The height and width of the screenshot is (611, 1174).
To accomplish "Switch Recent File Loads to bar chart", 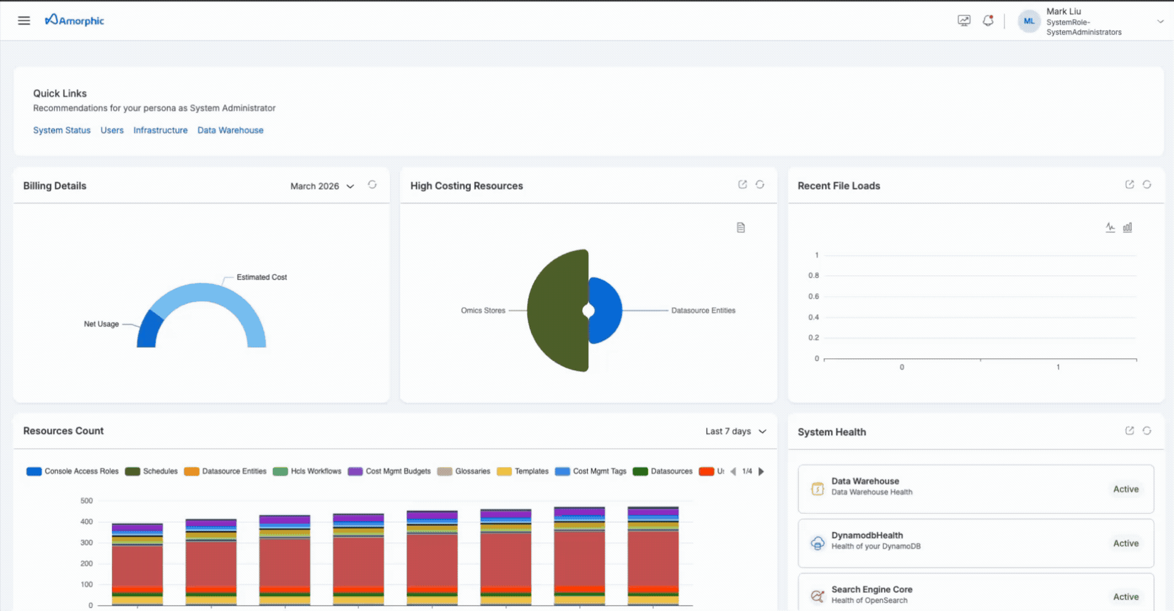I will pos(1127,228).
